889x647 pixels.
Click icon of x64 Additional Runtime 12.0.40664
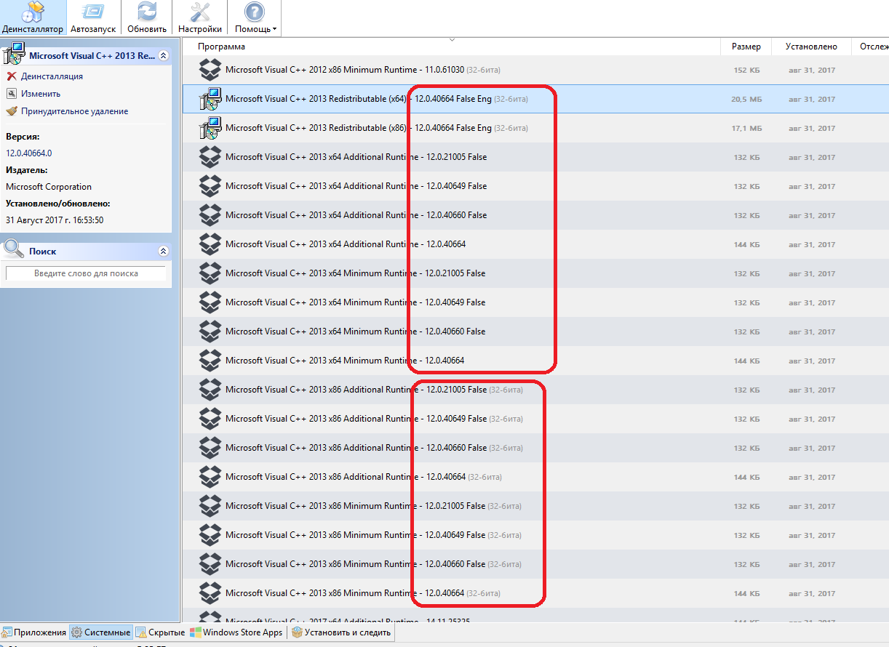tap(210, 244)
